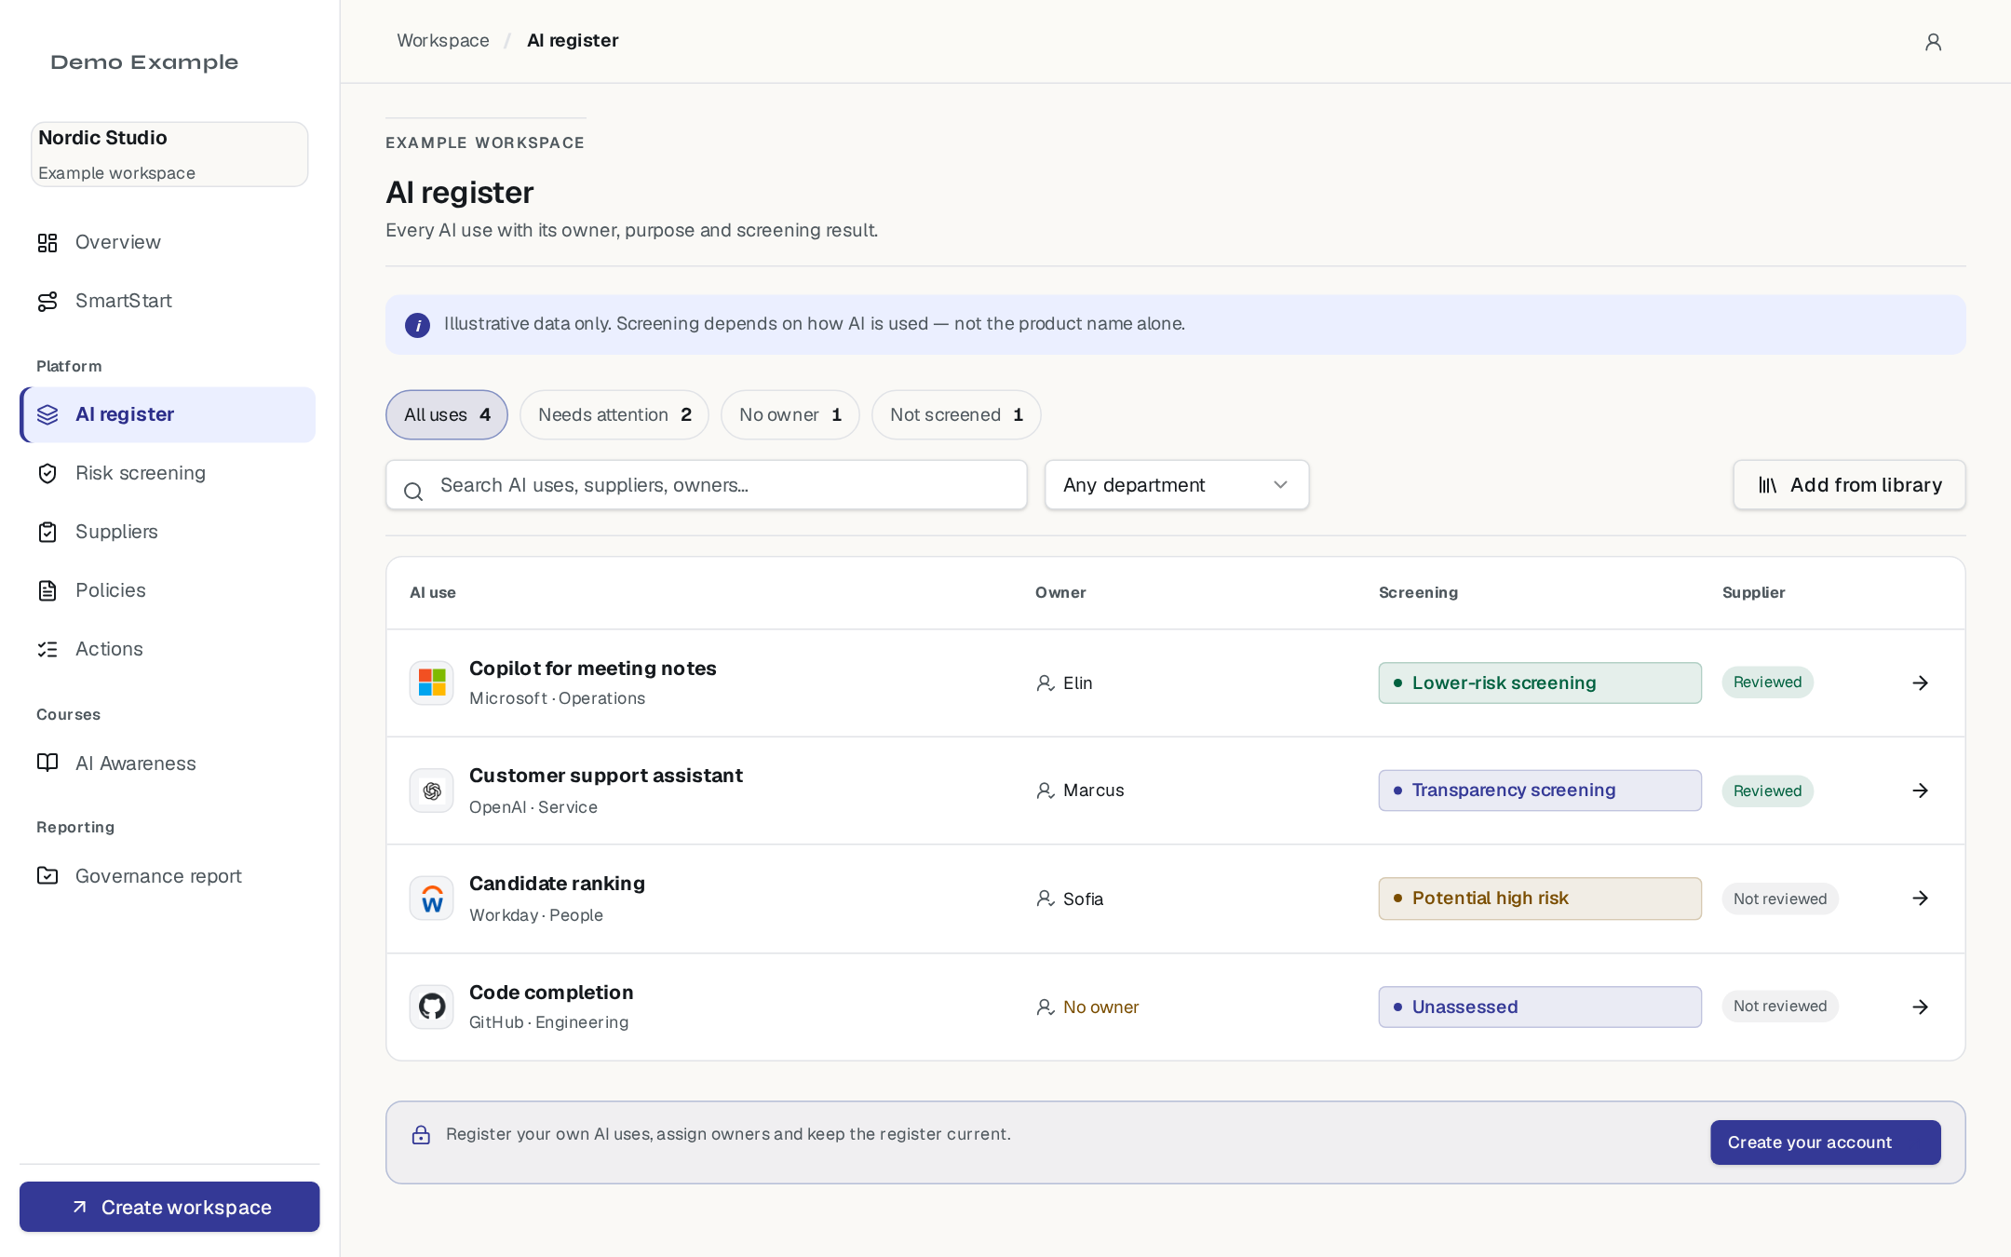Click the info icon in the illustrative data banner

tap(417, 325)
